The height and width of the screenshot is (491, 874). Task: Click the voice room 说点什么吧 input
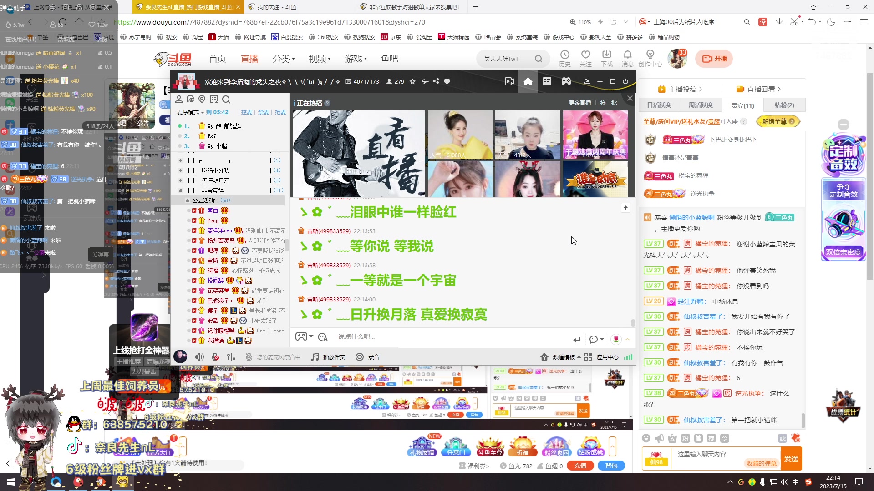(x=451, y=336)
